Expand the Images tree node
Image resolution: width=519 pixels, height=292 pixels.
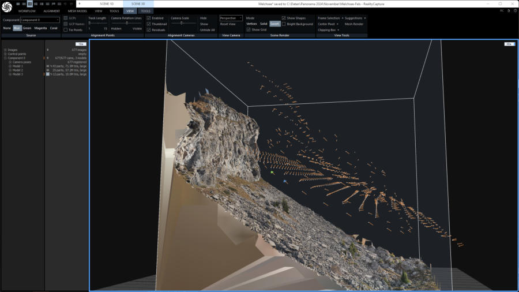tap(5, 50)
